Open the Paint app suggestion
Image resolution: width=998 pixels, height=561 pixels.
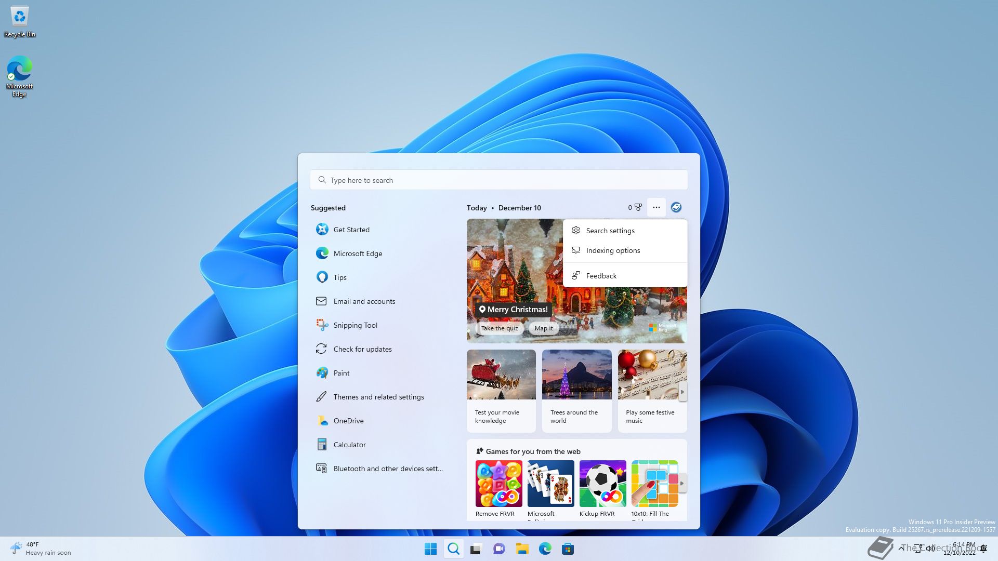pos(379,373)
